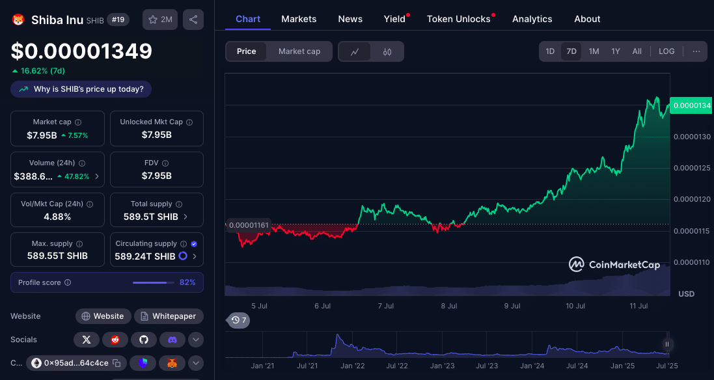
Task: Click the historical range navigator chart
Action: coord(447,344)
